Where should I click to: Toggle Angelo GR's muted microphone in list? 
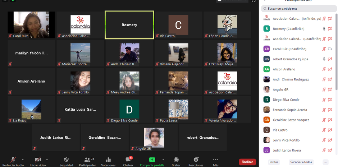tap(324, 89)
